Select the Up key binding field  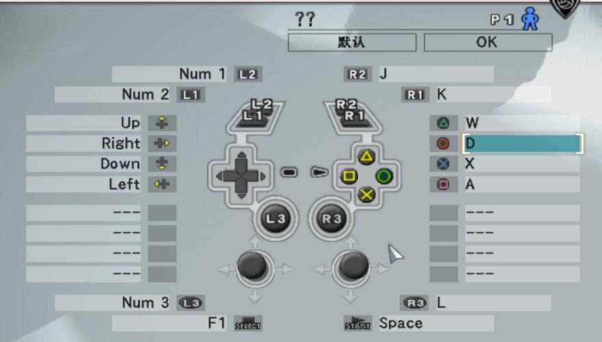84,123
